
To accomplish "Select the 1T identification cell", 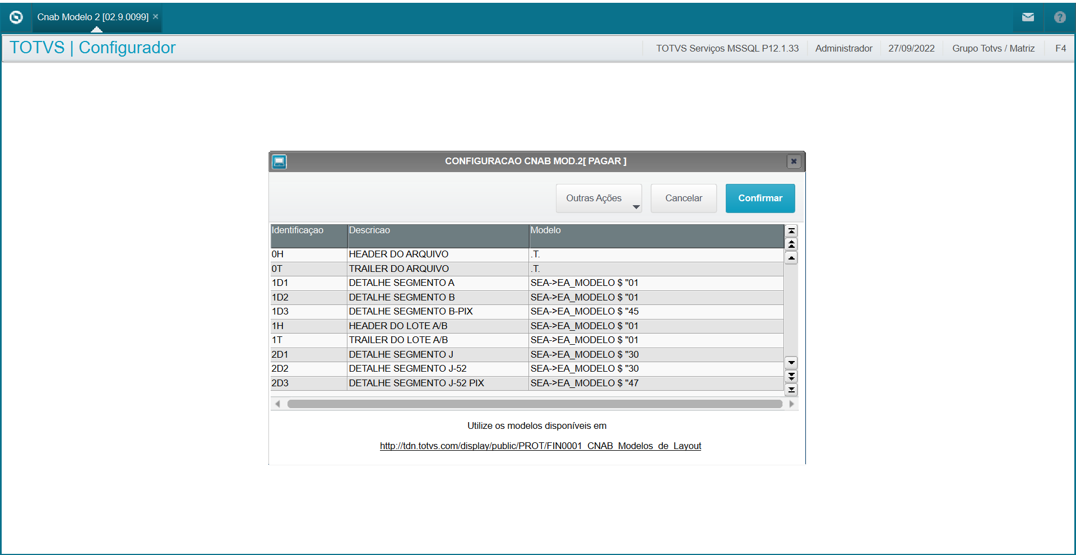I will point(309,340).
